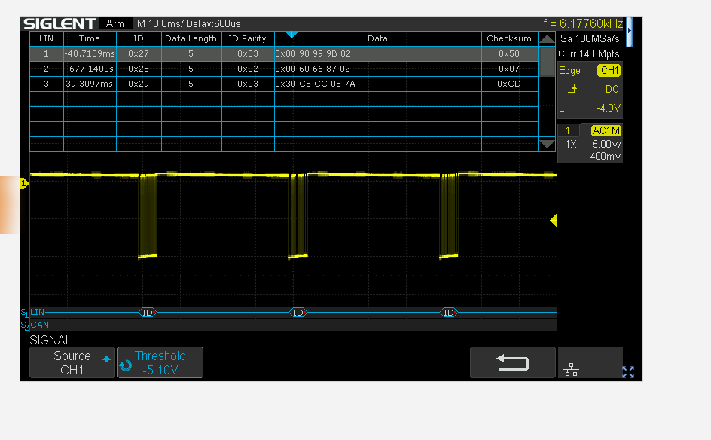Open the network connection icon
The image size is (711, 440).
tap(571, 370)
